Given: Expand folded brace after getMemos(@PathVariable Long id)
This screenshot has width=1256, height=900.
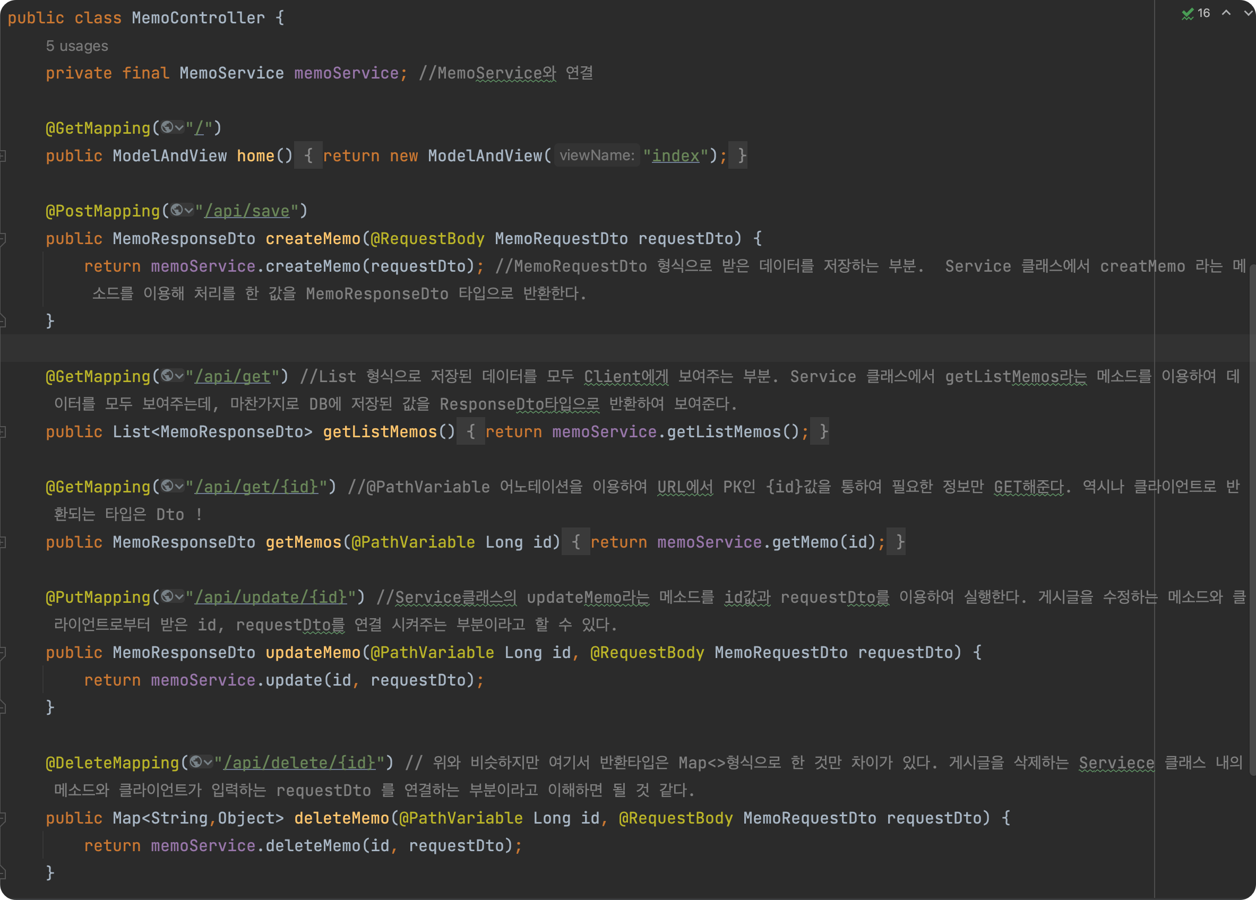Looking at the screenshot, I should point(575,542).
